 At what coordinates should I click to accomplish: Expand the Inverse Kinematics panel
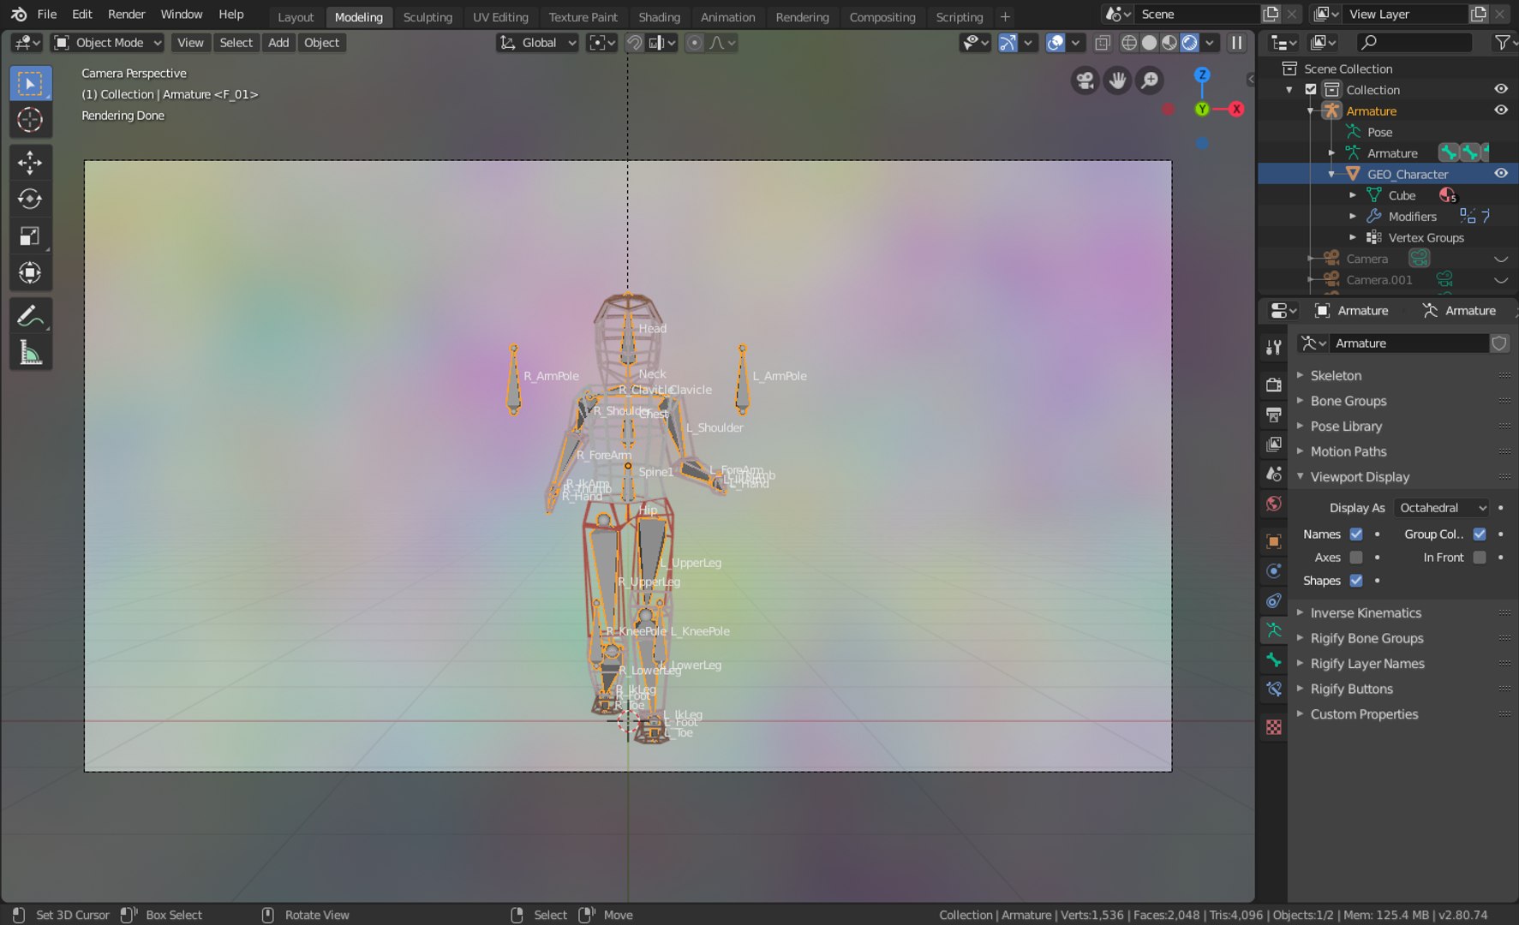(1365, 613)
